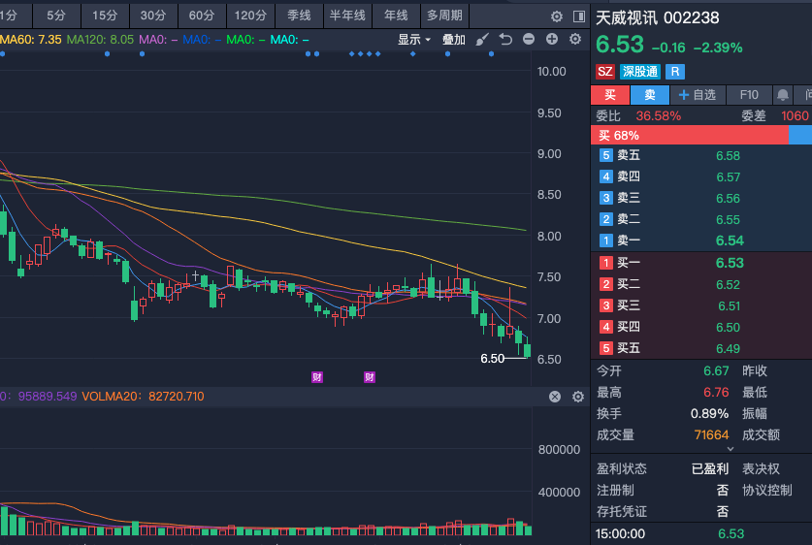Click the MA60: 7.35 indicator label
Viewport: 812px width, 545px height.
pyautogui.click(x=30, y=40)
